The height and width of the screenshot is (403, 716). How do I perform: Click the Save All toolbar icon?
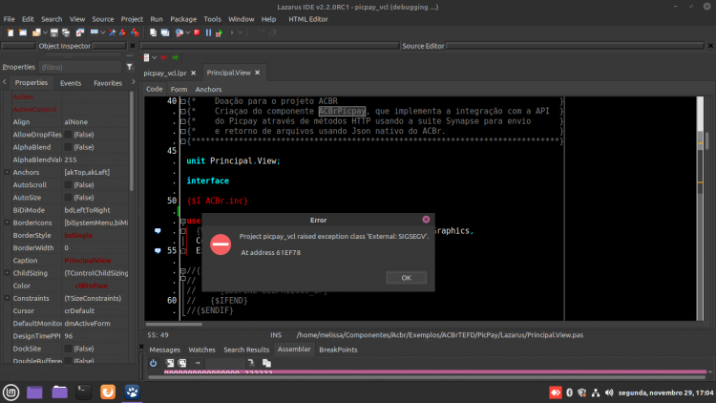[66, 32]
